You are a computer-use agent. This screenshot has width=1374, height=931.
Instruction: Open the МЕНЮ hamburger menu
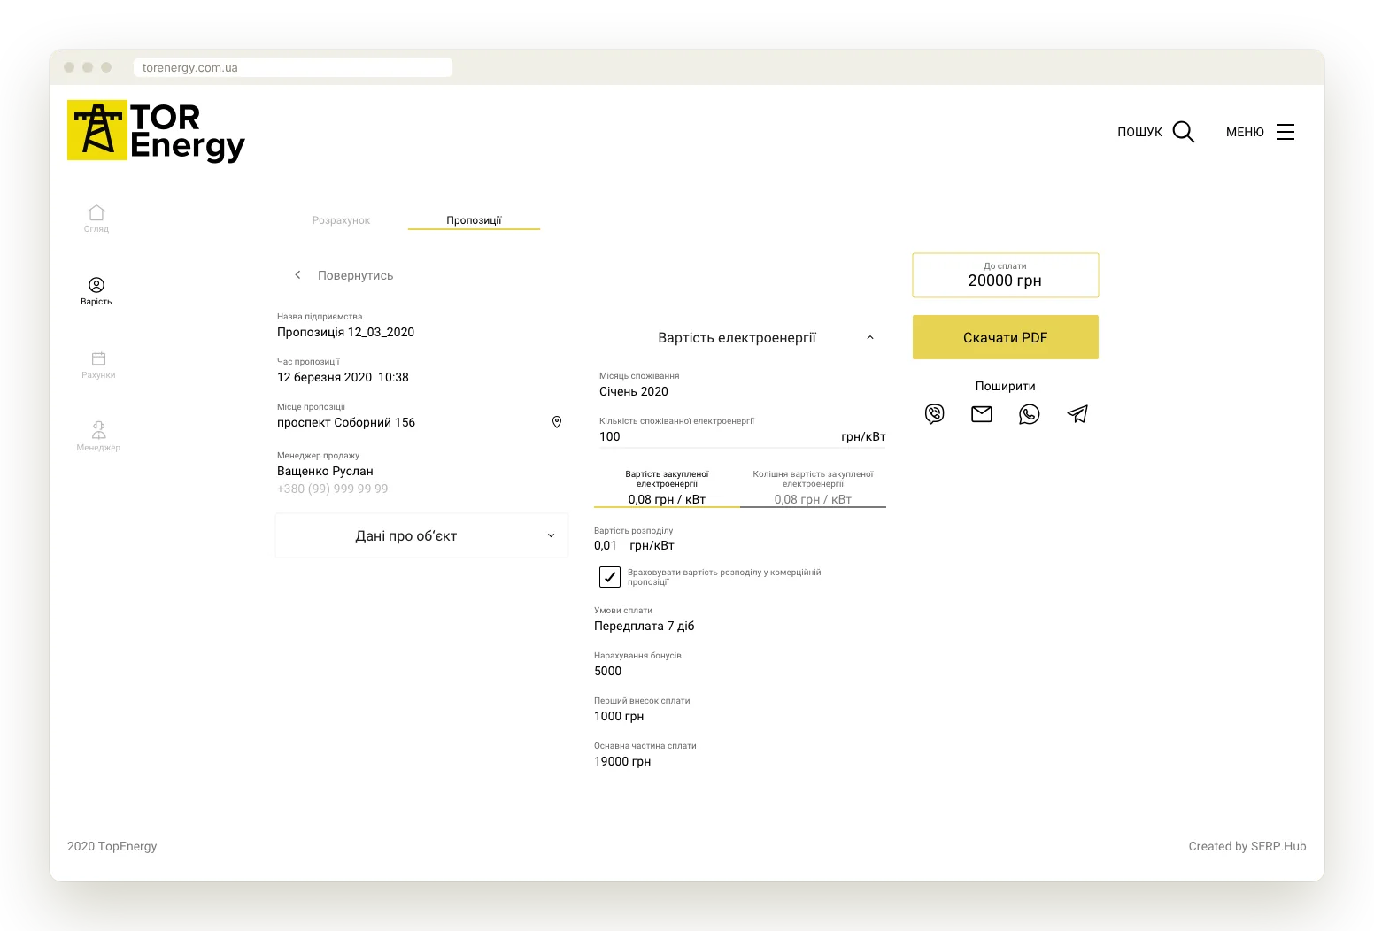[1285, 132]
